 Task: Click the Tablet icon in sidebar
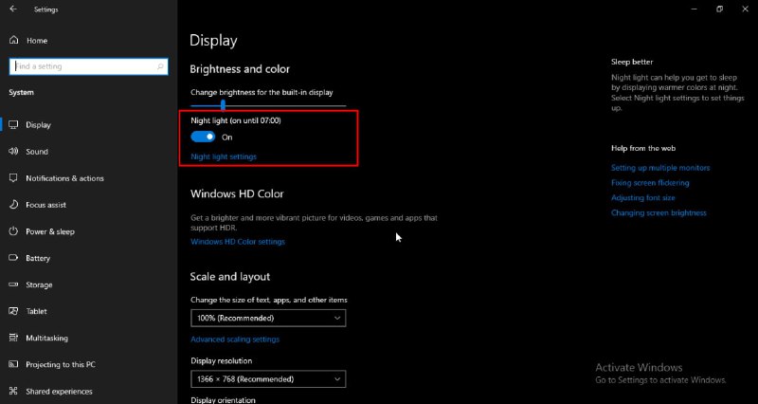click(x=13, y=311)
